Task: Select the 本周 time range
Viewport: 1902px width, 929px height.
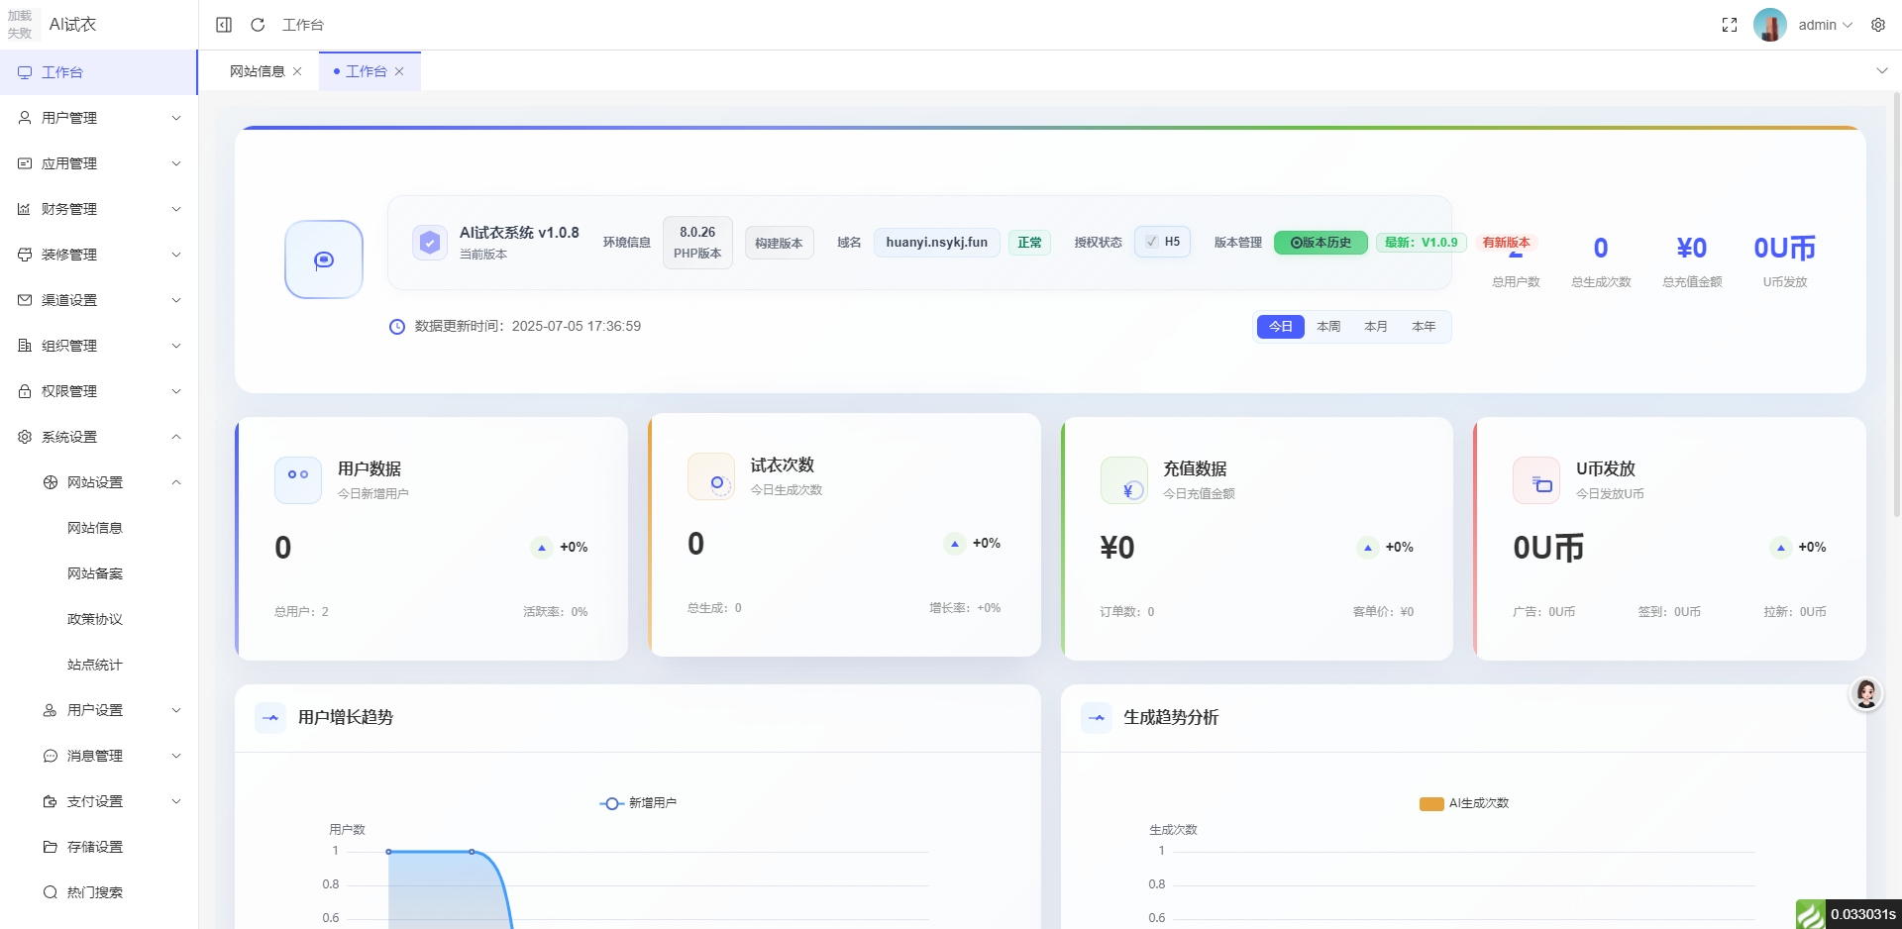Action: pyautogui.click(x=1328, y=326)
